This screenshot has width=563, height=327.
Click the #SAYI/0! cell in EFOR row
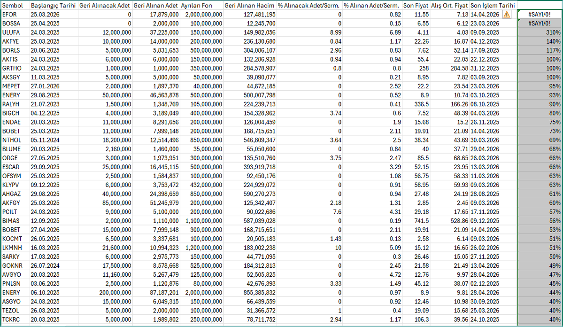(x=540, y=15)
